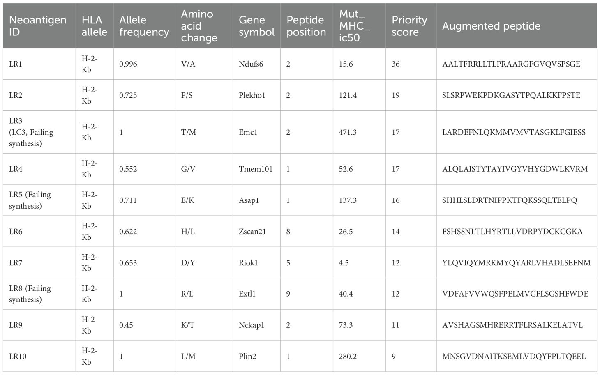Click the Peptide position column header
The width and height of the screenshot is (600, 375).
[x=305, y=26]
